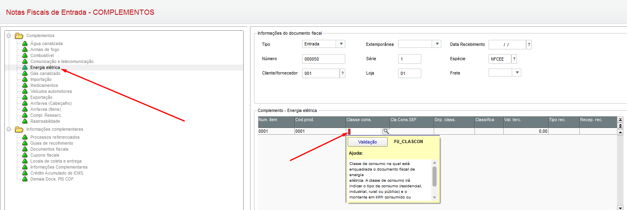Select the Rastreabilidade tree item
The height and width of the screenshot is (210, 627).
tap(45, 121)
